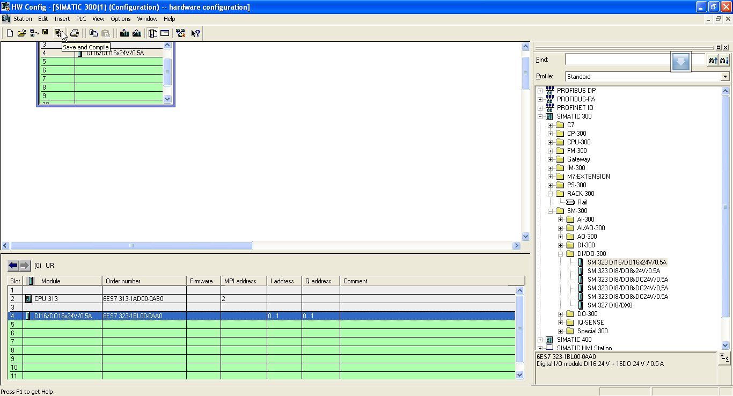Click order number 6ES7 323-1BL00-0AA0 cell
733x396 pixels.
point(144,316)
